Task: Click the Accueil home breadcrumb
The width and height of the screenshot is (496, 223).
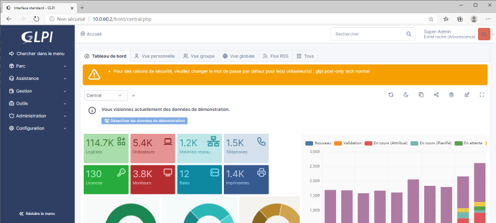Action: 91,34
